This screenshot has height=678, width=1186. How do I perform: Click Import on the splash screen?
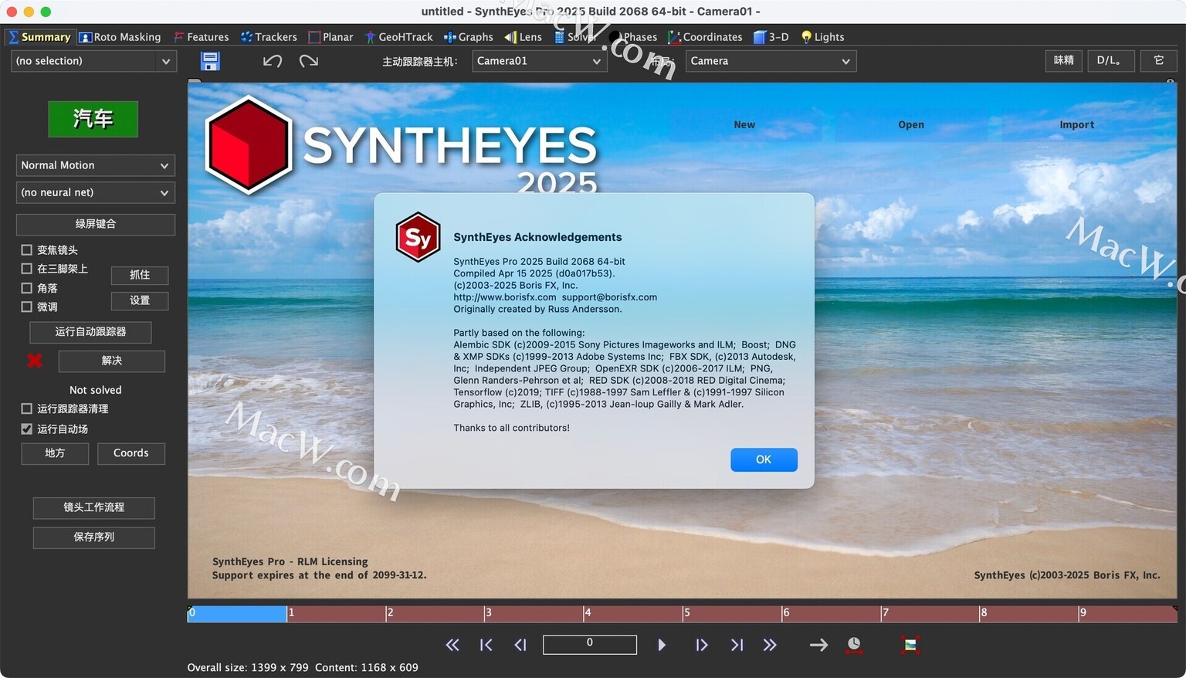[x=1077, y=124]
